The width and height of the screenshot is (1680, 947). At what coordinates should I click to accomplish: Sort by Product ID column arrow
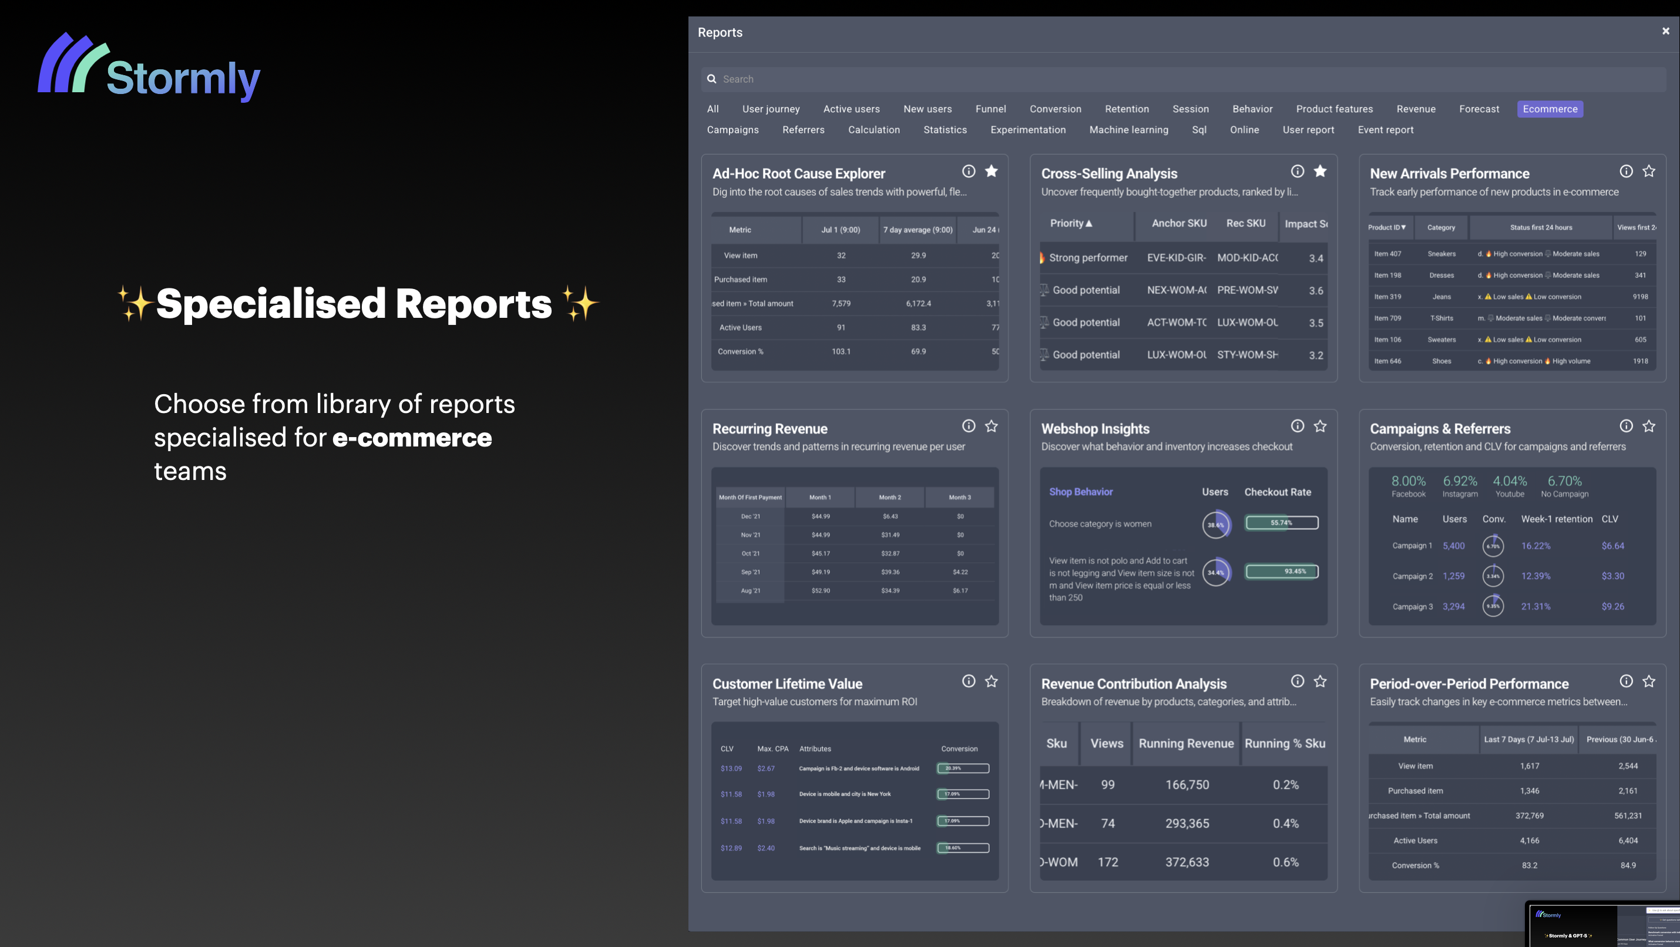(1403, 227)
